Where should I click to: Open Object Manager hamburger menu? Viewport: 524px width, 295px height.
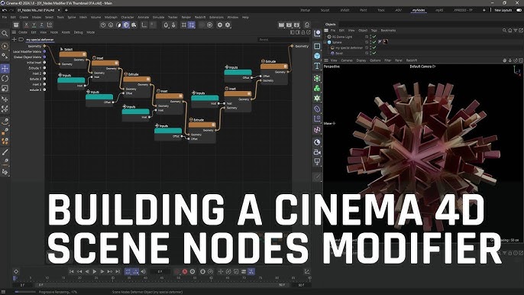(x=326, y=31)
